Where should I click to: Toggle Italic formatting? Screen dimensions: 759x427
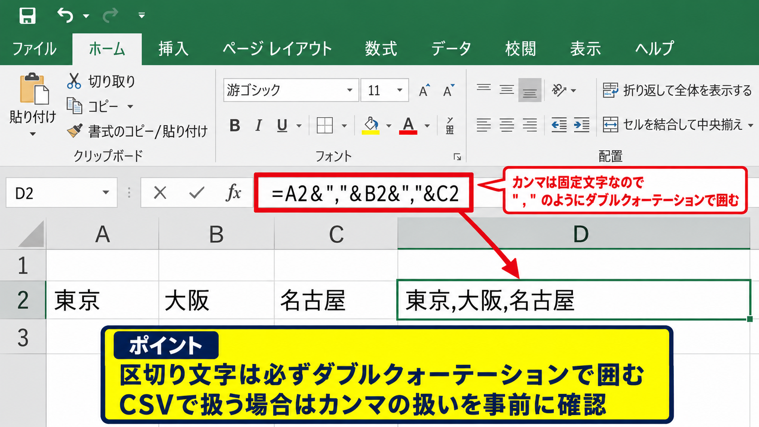click(259, 125)
